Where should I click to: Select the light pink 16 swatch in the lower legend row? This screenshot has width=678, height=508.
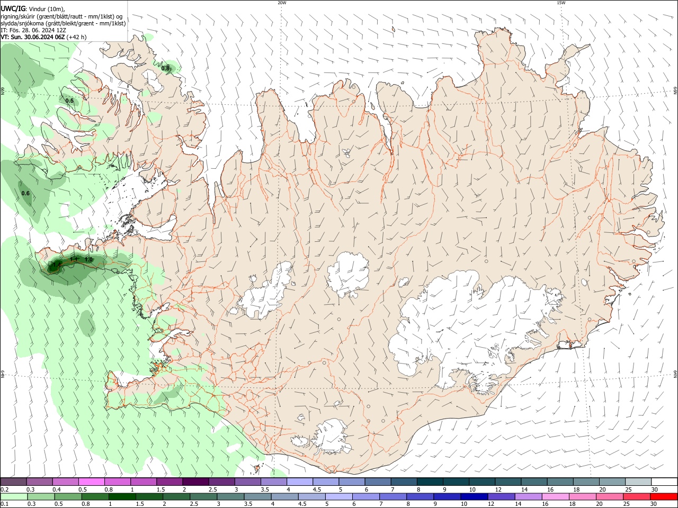pyautogui.click(x=556, y=496)
